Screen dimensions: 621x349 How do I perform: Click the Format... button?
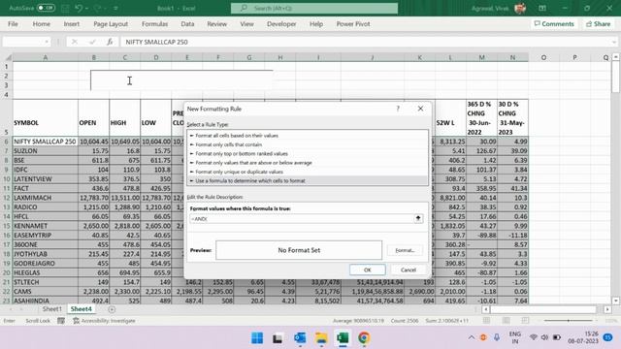point(405,250)
